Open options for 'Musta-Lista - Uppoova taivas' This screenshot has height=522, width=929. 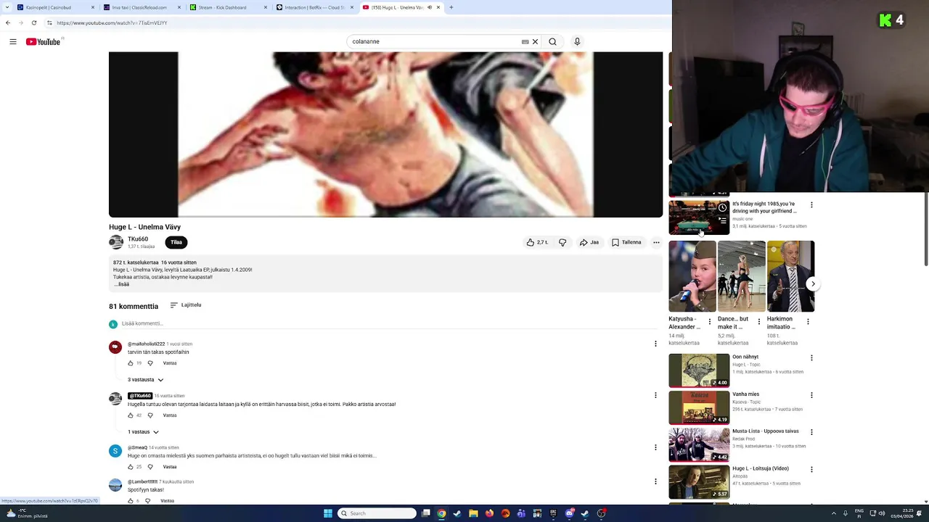point(811,432)
